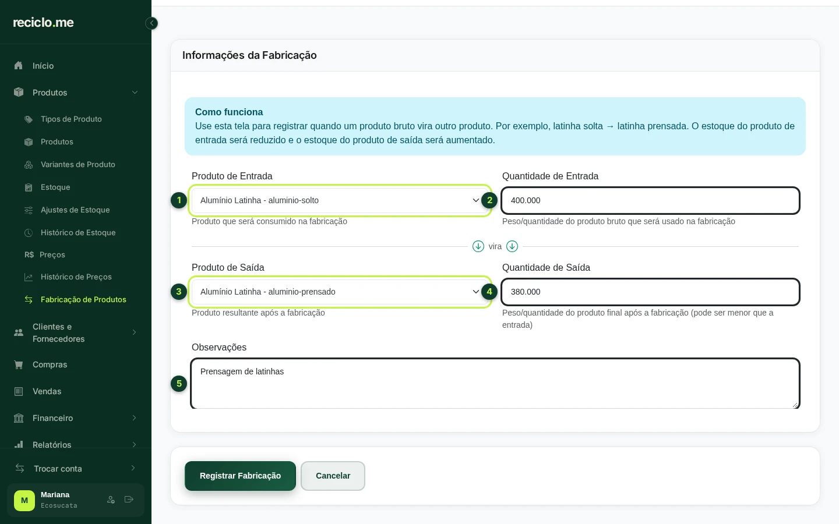This screenshot has width=839, height=524.
Task: Click into the Observações text area
Action: pyautogui.click(x=495, y=384)
